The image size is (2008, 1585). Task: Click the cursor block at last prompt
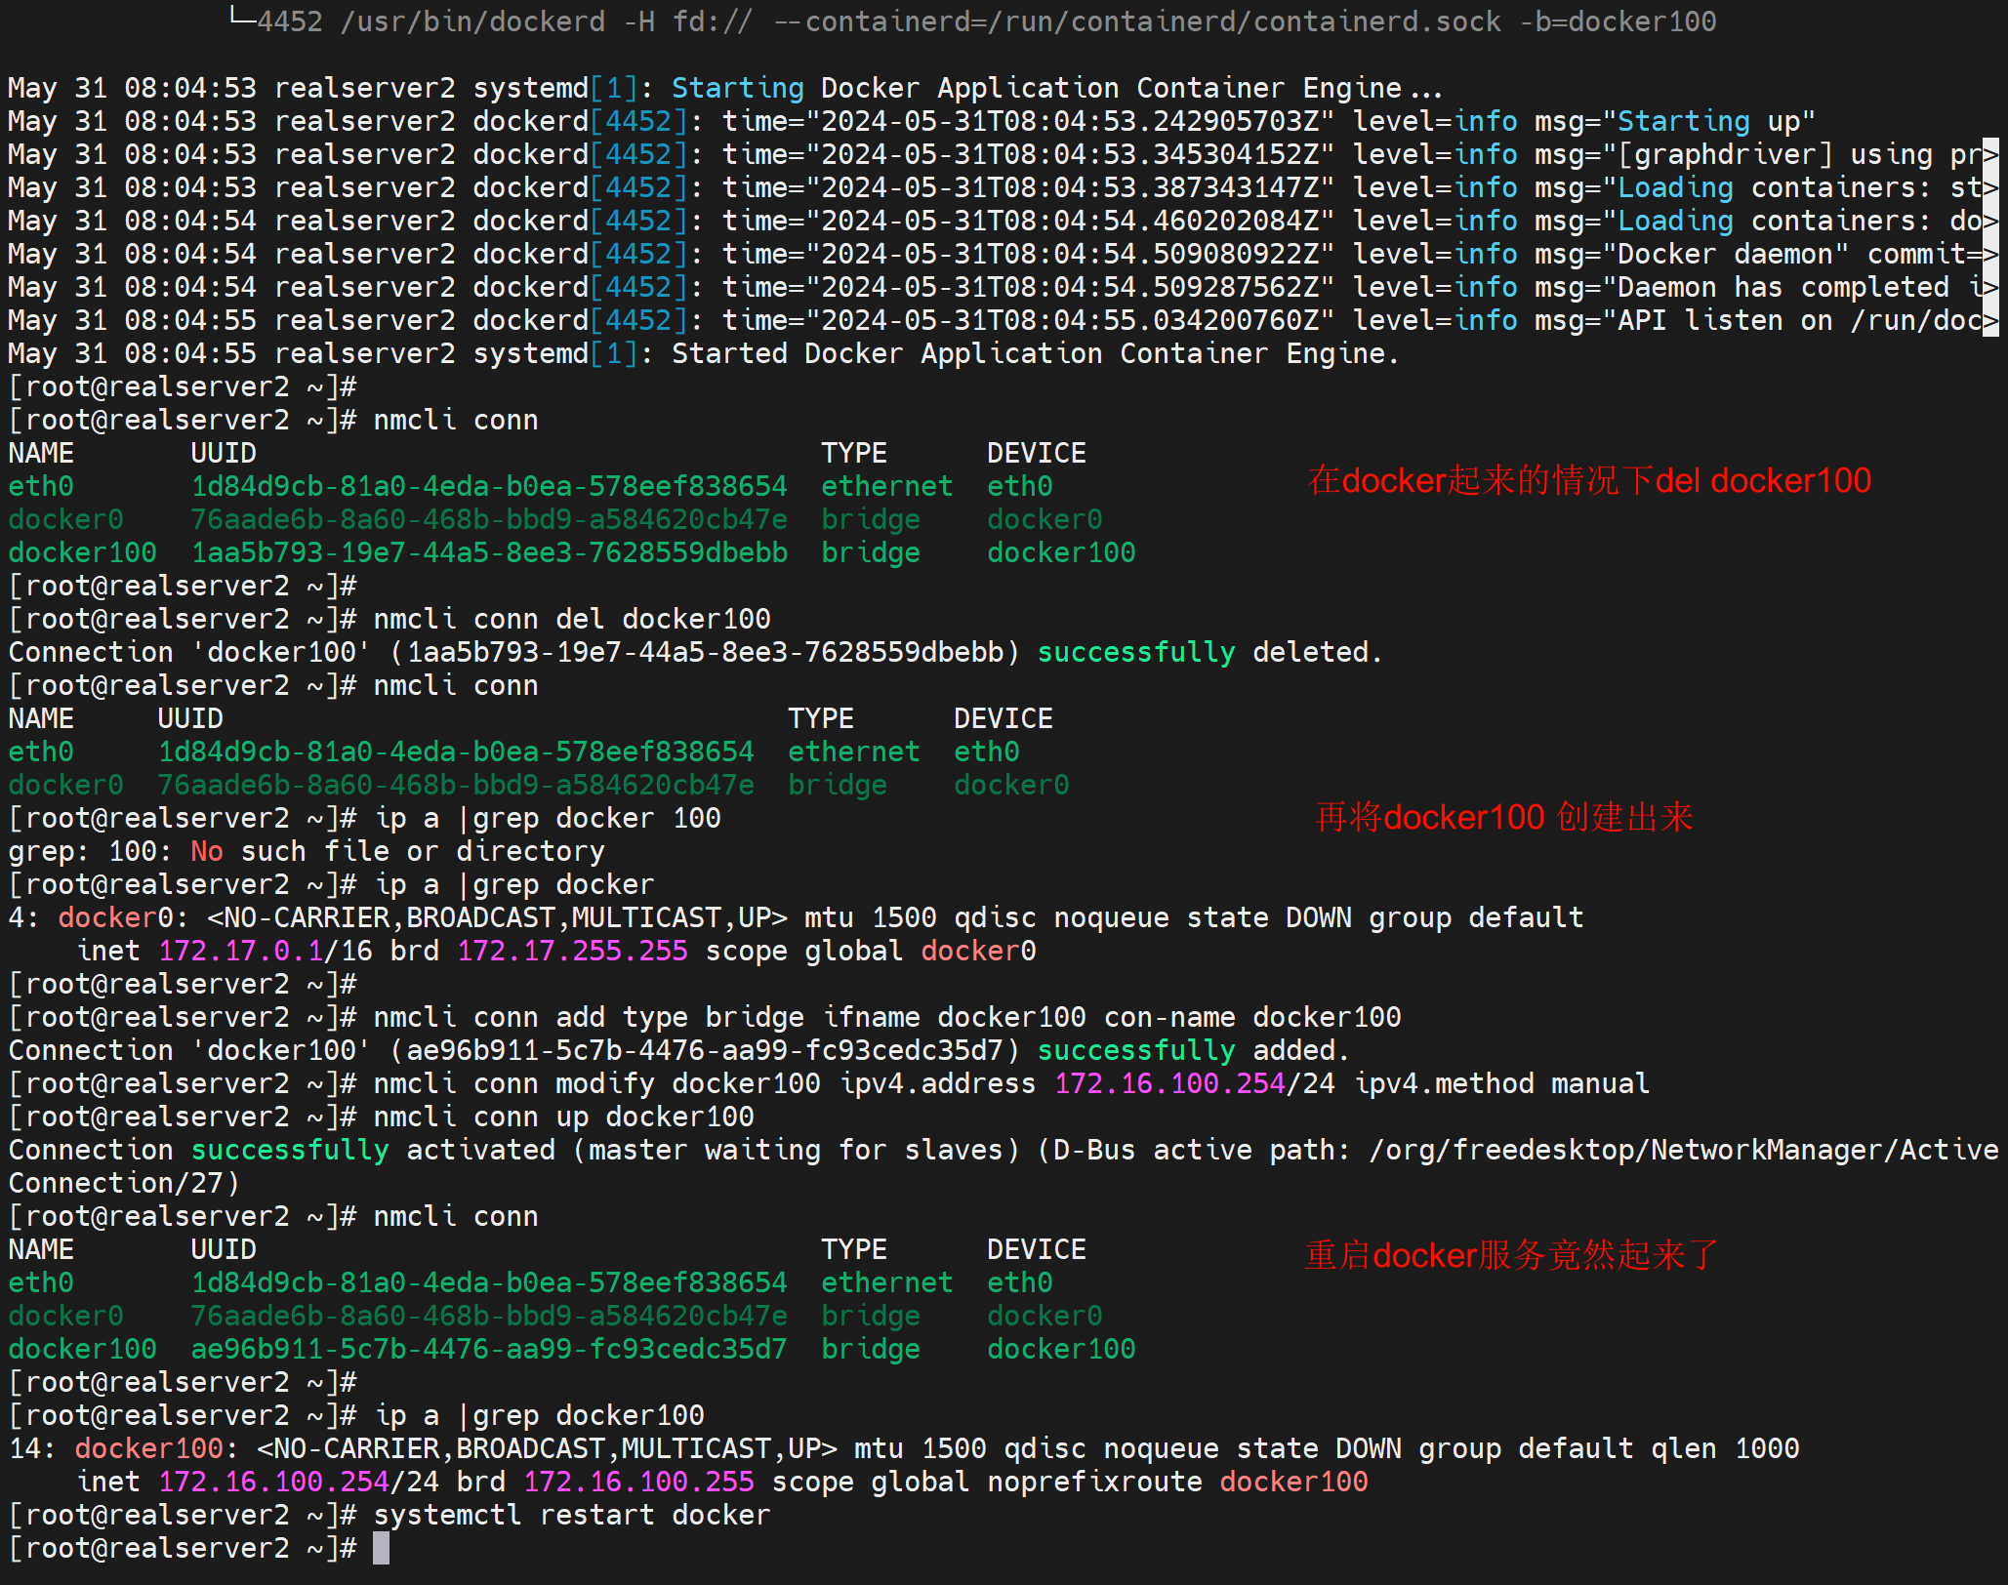click(x=381, y=1549)
